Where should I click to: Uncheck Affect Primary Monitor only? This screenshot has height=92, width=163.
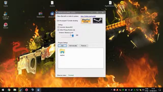tap(58, 30)
